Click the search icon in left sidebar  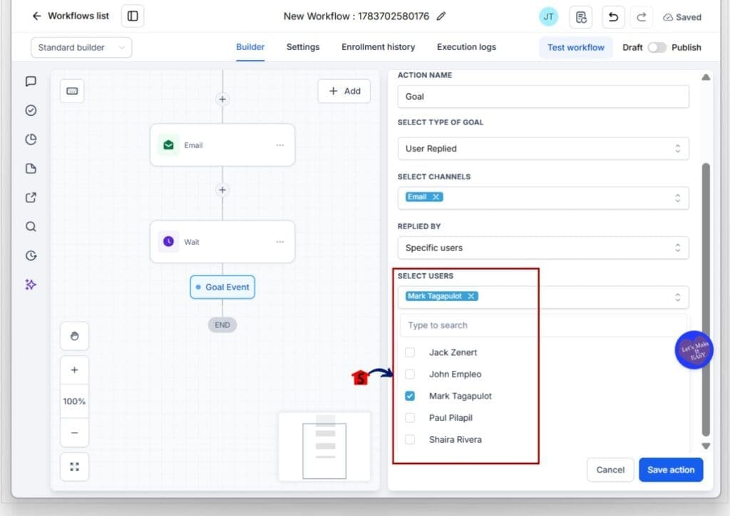click(31, 226)
